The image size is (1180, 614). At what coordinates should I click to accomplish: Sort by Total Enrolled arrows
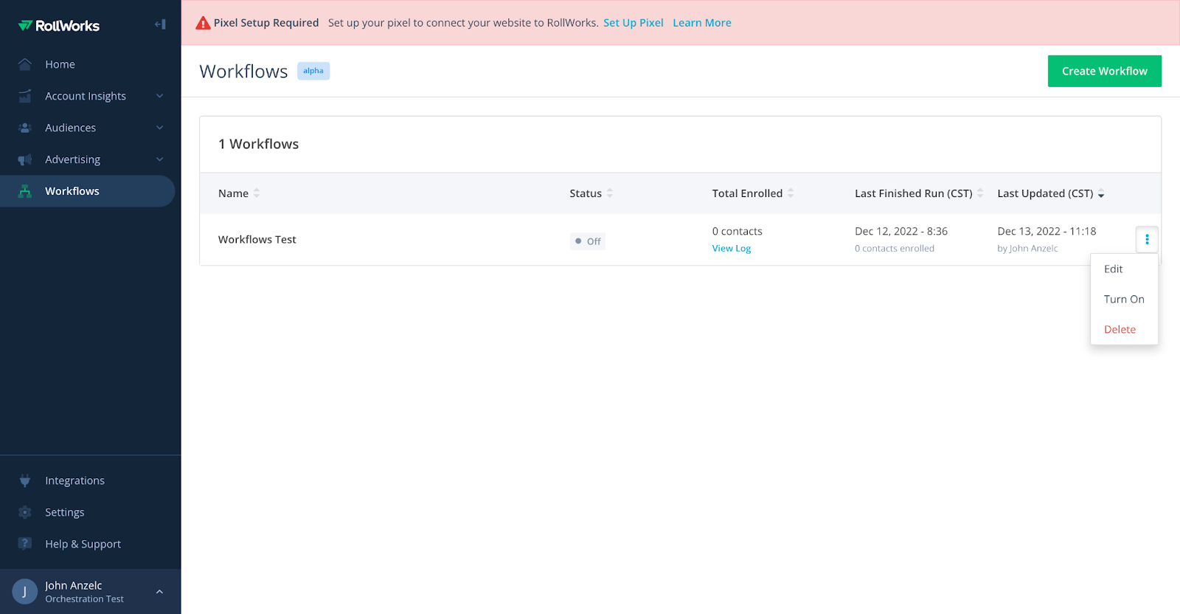tap(791, 193)
